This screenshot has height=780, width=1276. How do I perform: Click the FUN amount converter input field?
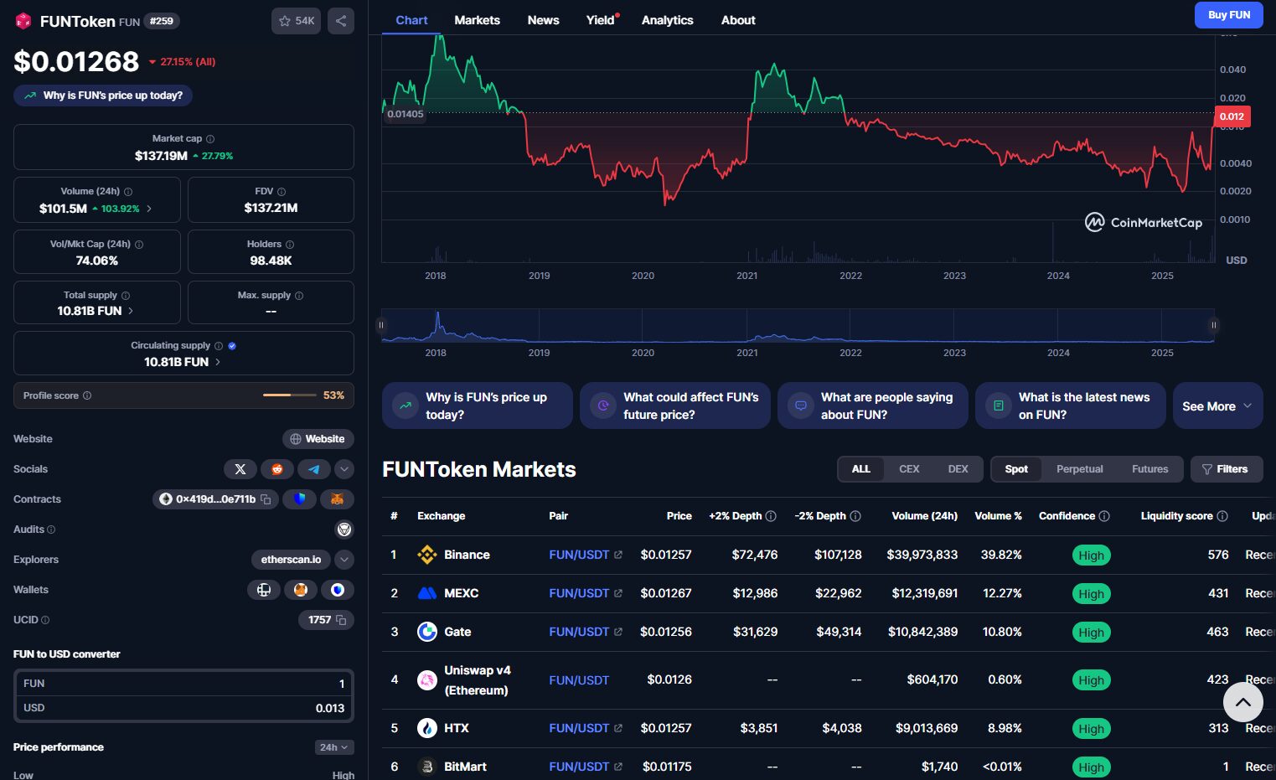(x=184, y=684)
